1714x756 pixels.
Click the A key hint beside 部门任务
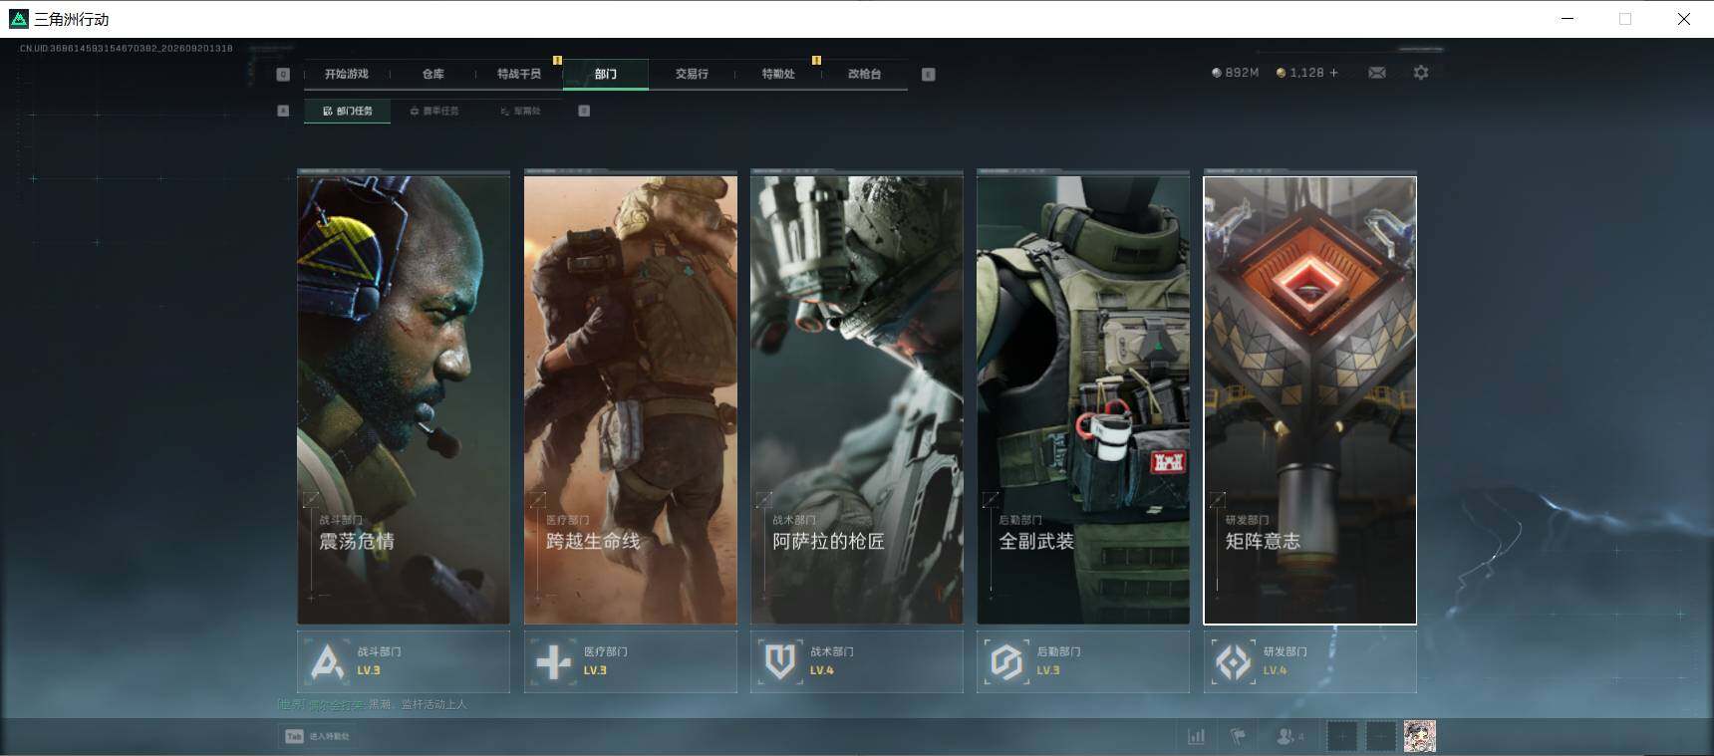point(283,111)
